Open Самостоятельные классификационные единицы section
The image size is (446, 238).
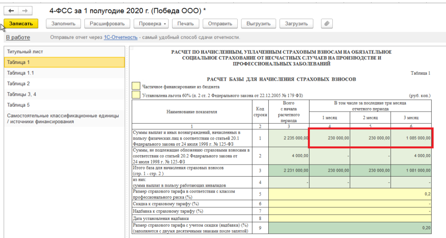point(65,119)
